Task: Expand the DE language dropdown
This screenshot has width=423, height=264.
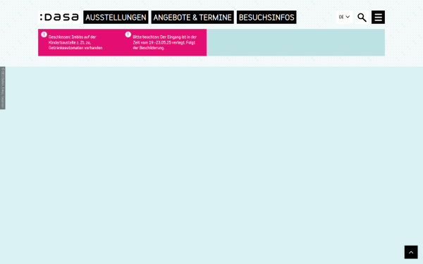Action: point(344,17)
